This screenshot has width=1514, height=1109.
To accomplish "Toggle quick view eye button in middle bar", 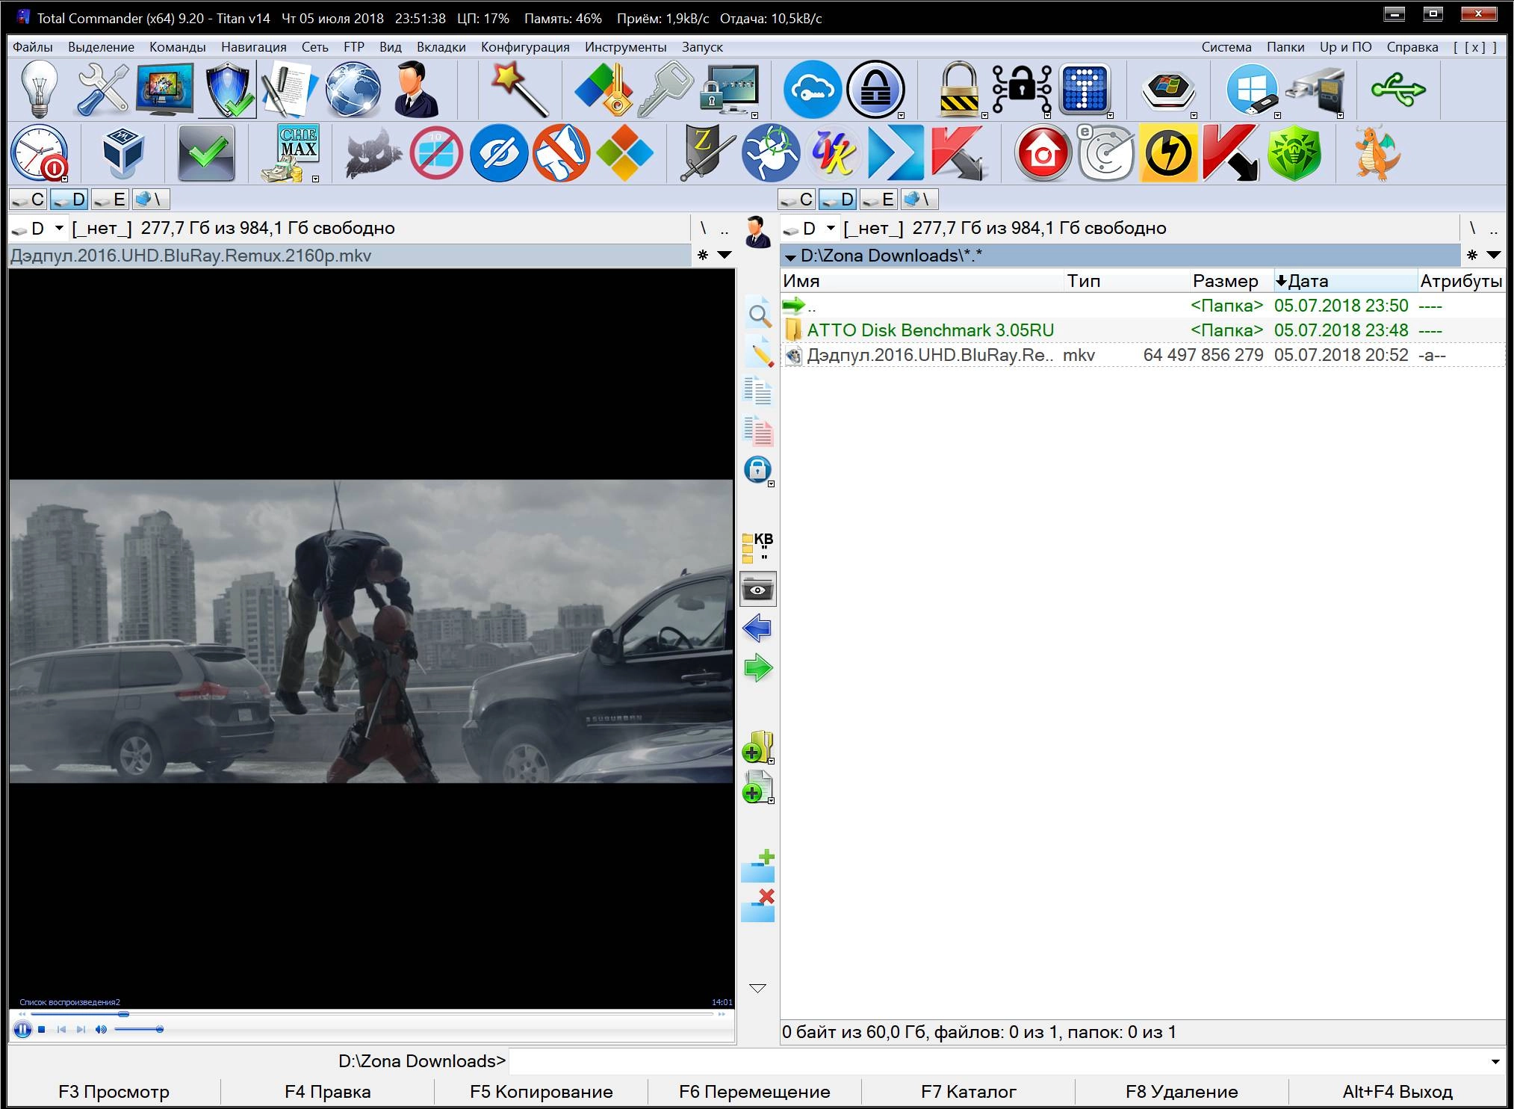I will coord(757,590).
